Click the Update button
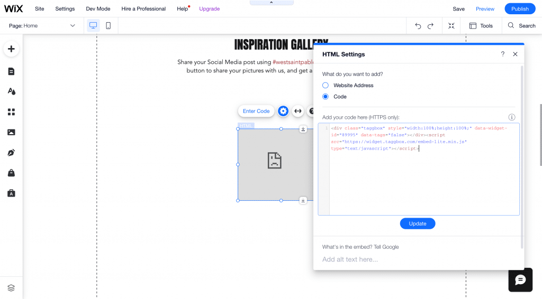 pos(417,223)
